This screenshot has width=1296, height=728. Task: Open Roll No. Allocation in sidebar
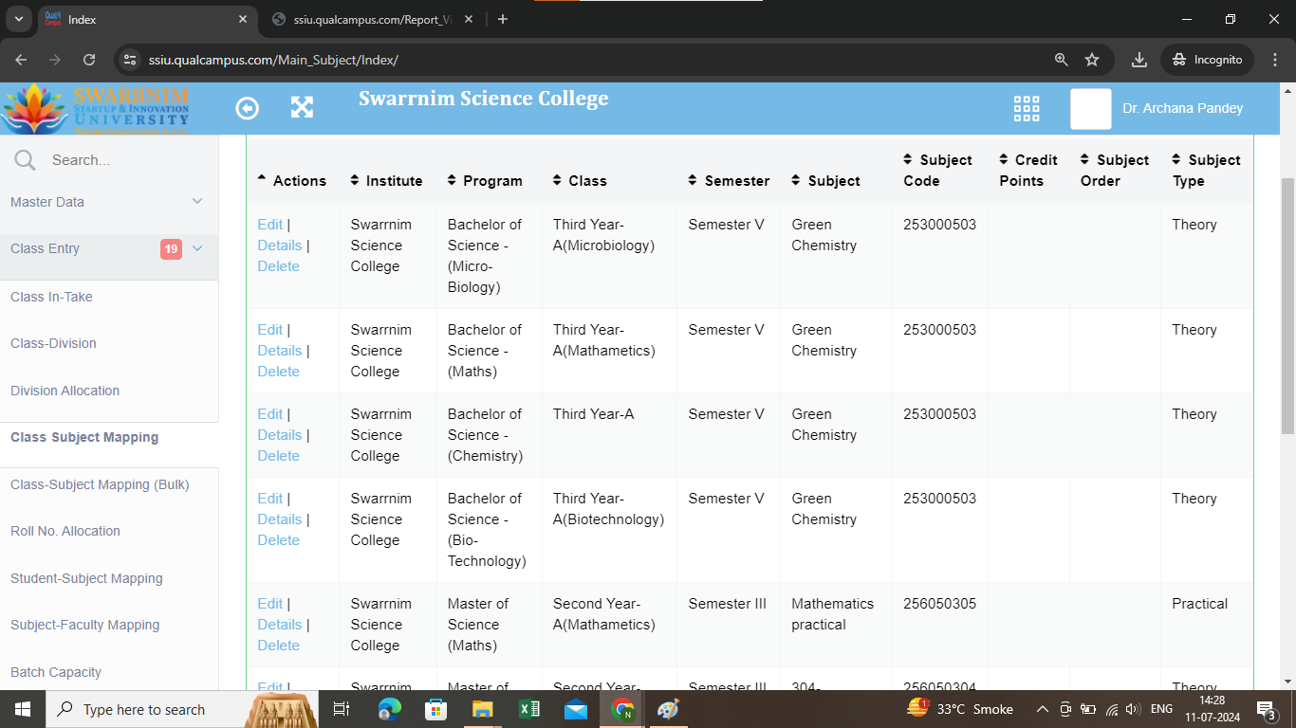65,531
